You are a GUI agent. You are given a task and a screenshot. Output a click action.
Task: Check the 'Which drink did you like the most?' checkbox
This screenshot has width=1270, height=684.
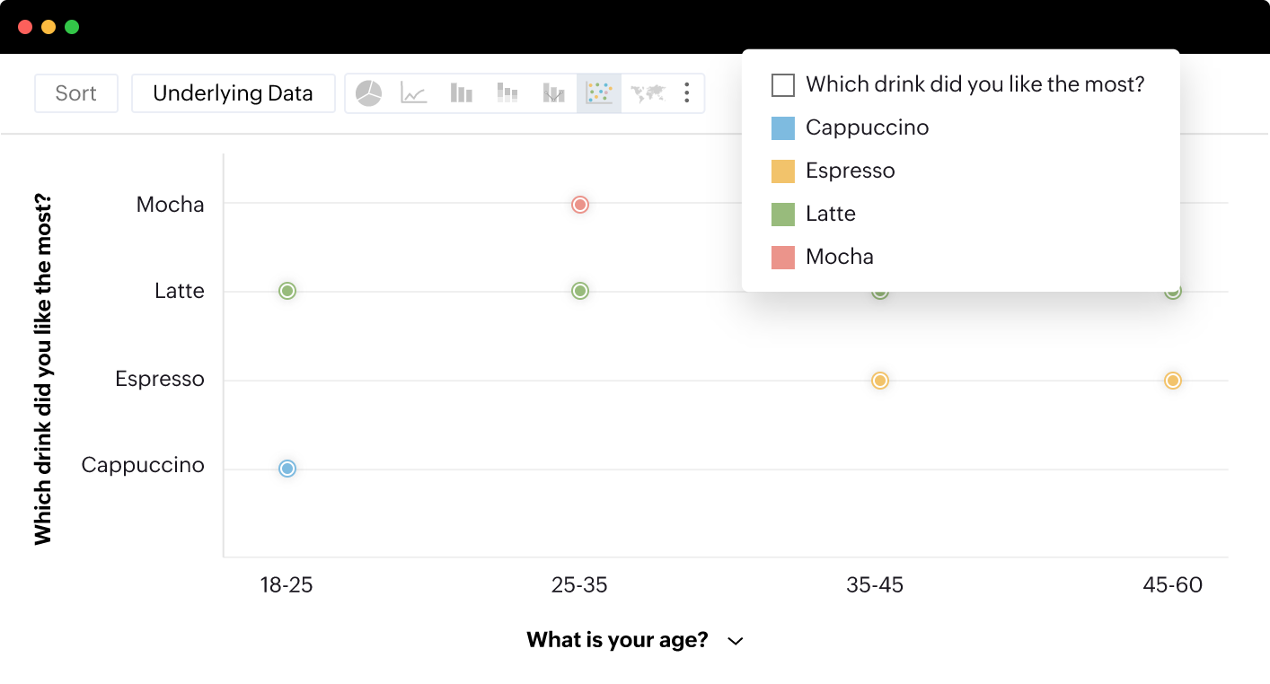783,85
